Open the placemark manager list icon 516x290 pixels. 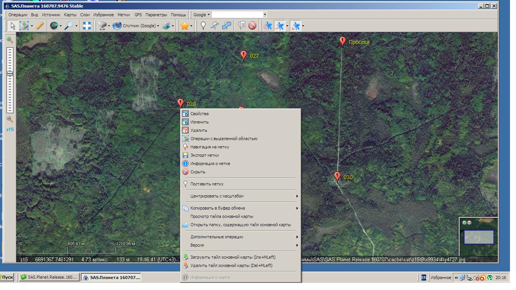[x=242, y=26]
